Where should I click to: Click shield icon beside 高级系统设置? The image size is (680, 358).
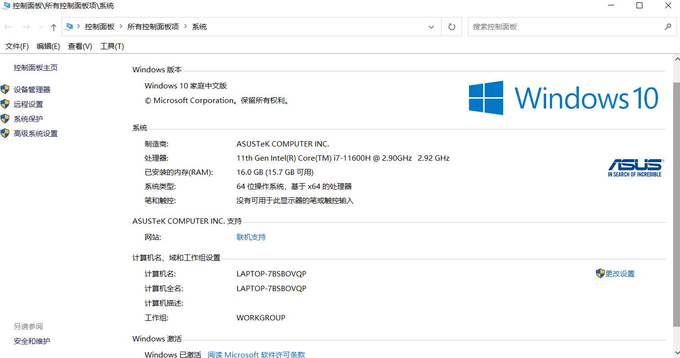5,133
